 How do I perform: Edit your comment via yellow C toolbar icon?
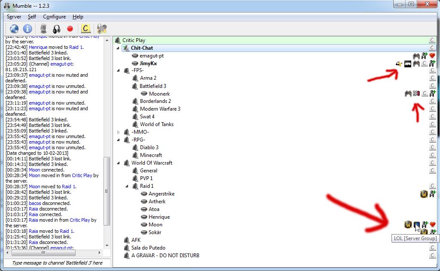85,29
